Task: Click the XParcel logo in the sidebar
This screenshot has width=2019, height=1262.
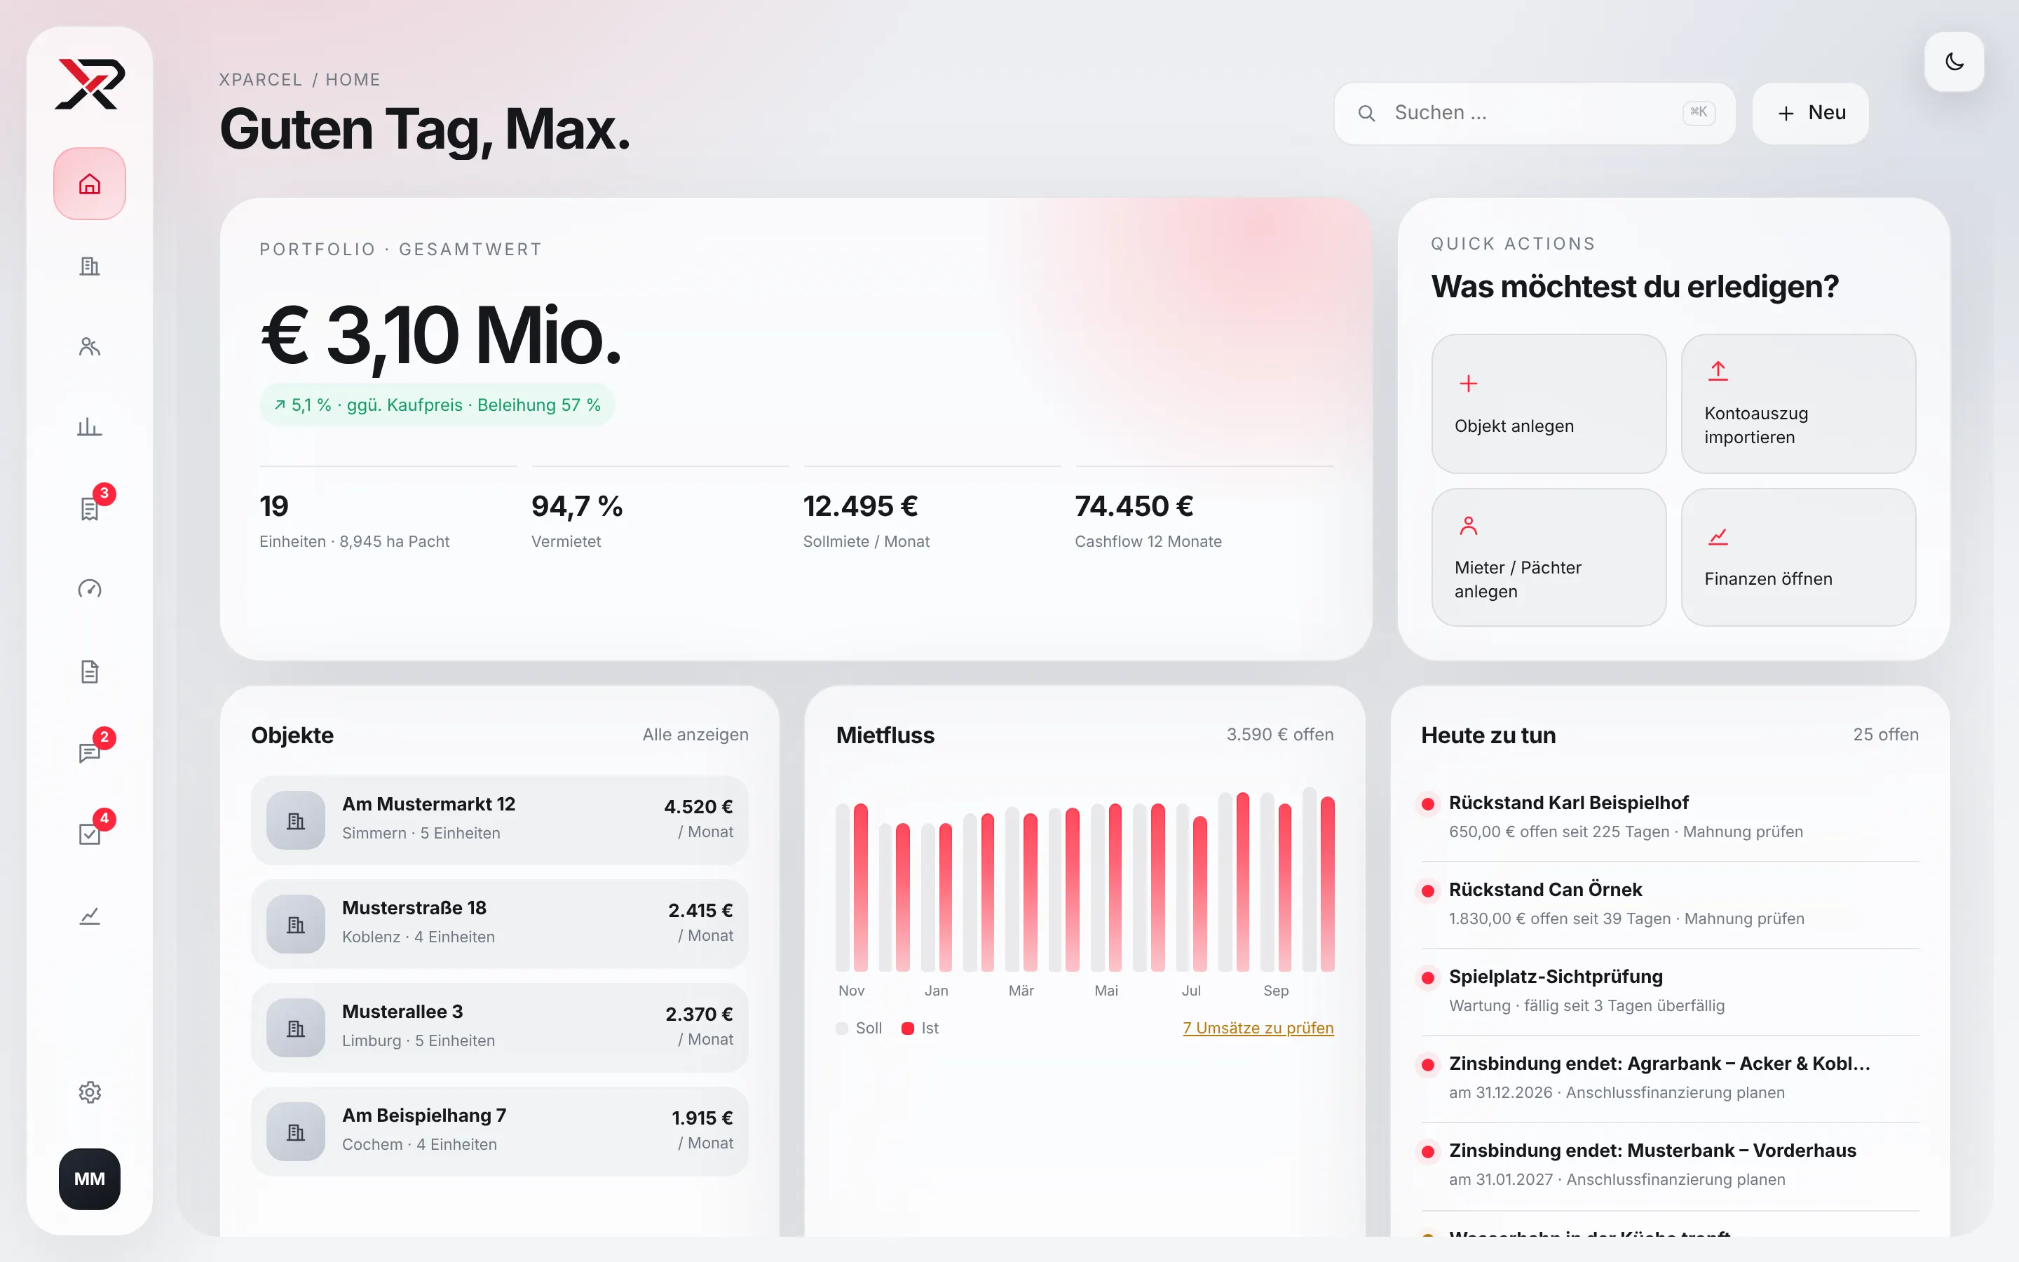Action: (x=89, y=83)
